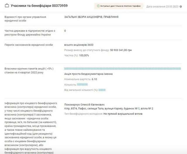
Task: Click "Не прямий вирішальний вплив" ownership type
Action: click(123, 113)
